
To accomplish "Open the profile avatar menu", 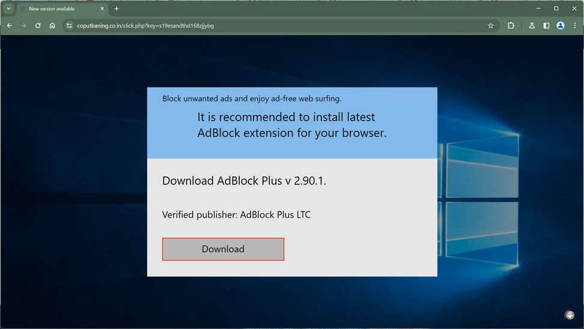I will click(561, 26).
